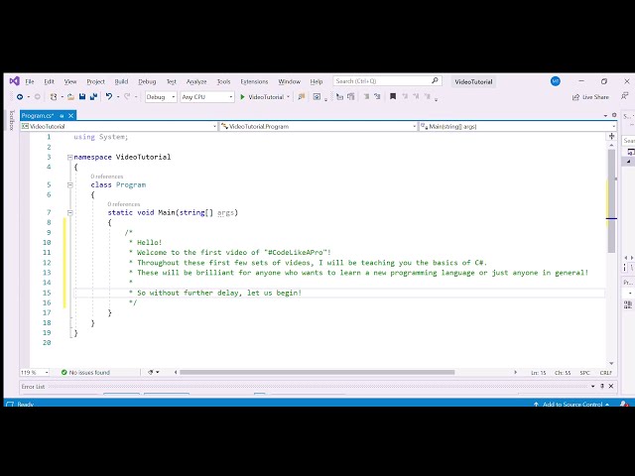
Task: Collapse the namespace VideoTutorial block
Action: coord(70,157)
